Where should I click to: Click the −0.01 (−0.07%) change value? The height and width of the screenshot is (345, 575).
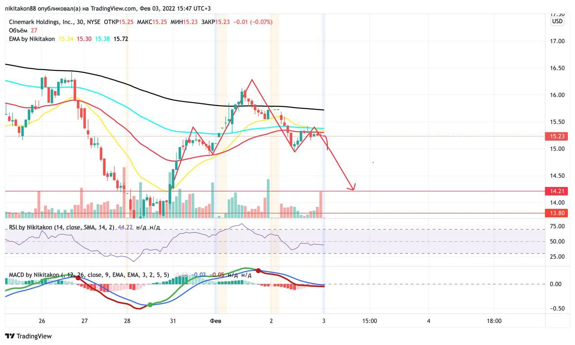click(252, 22)
